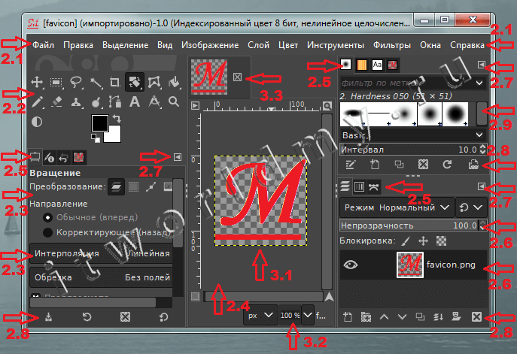Open the "Обрезка" dropdown
517x354 pixels.
(102, 277)
